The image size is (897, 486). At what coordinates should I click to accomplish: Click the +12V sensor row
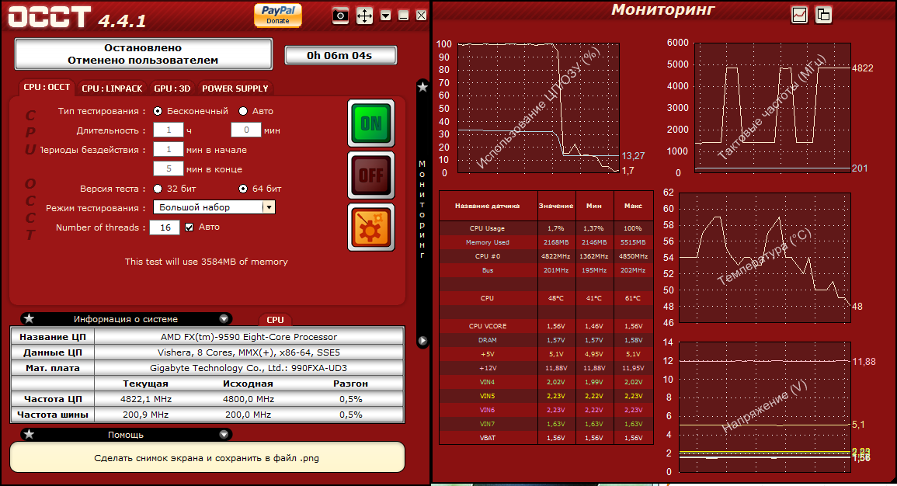pos(546,368)
